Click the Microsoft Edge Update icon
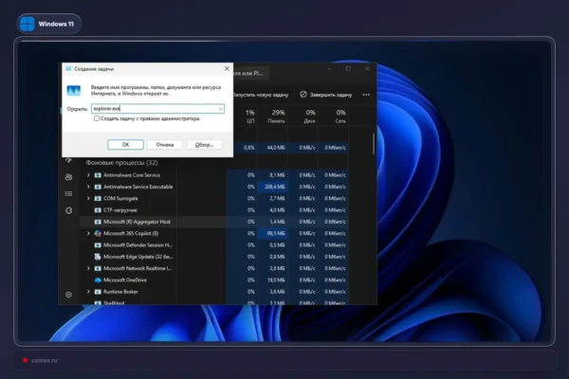Image resolution: width=569 pixels, height=379 pixels. 98,257
